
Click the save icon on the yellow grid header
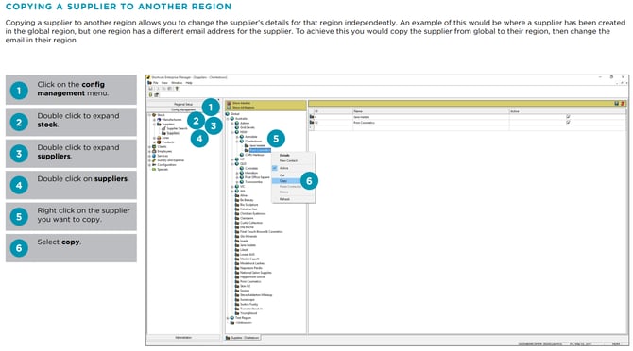tap(616, 104)
